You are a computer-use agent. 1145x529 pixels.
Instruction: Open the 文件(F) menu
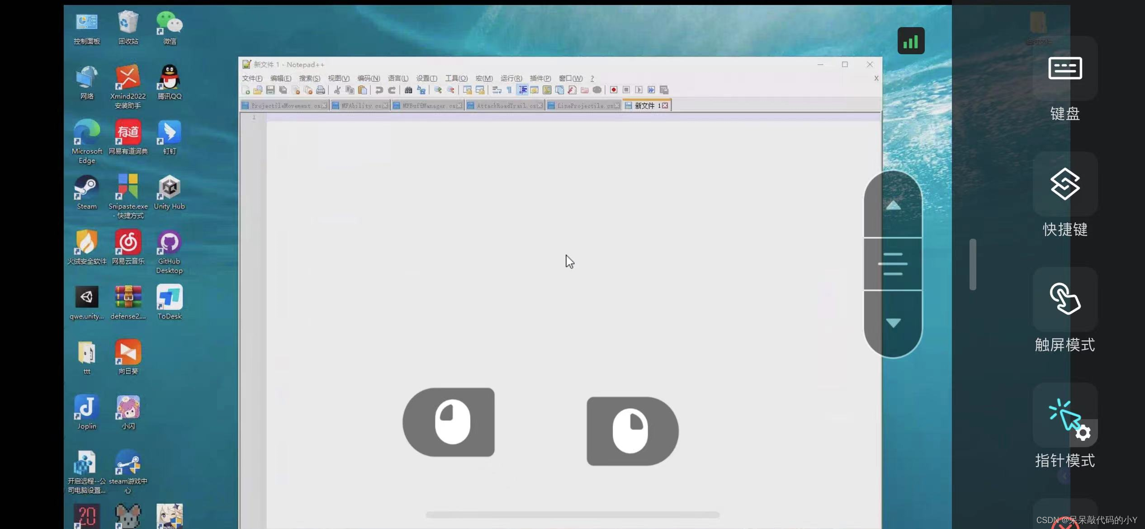pos(252,78)
